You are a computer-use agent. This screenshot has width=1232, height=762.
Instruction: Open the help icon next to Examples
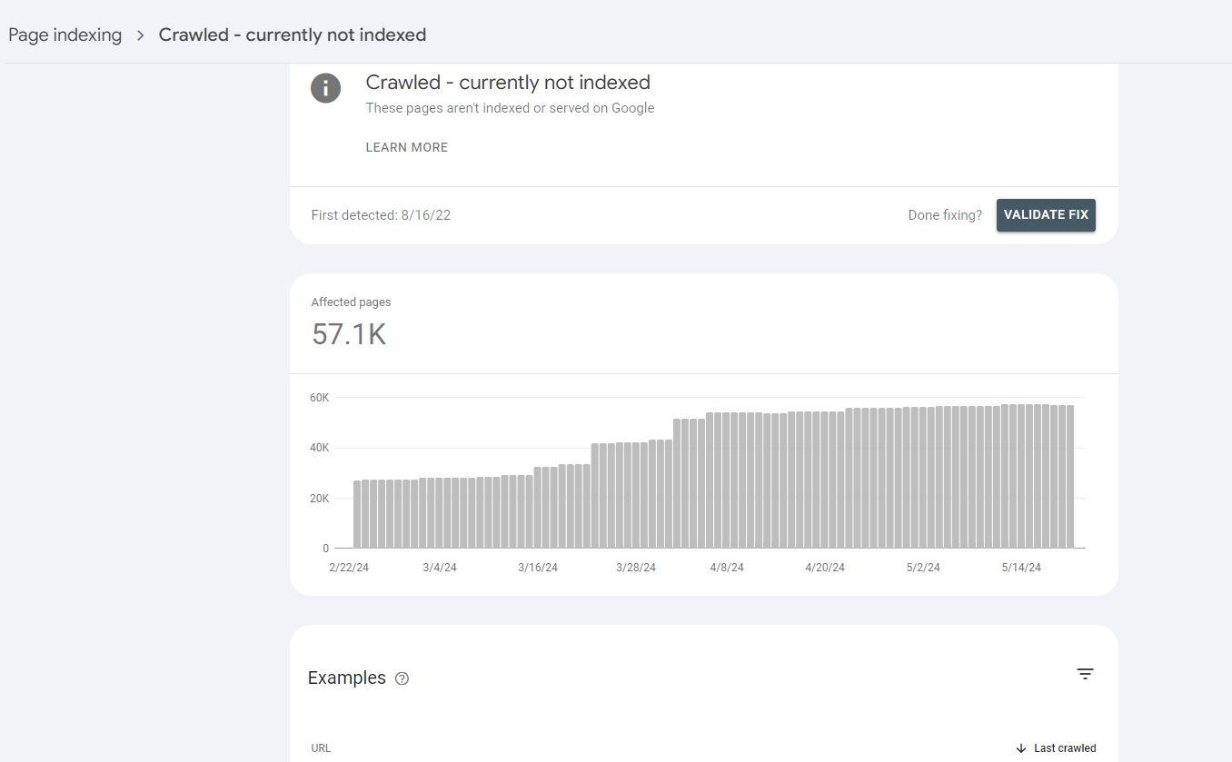(x=402, y=678)
